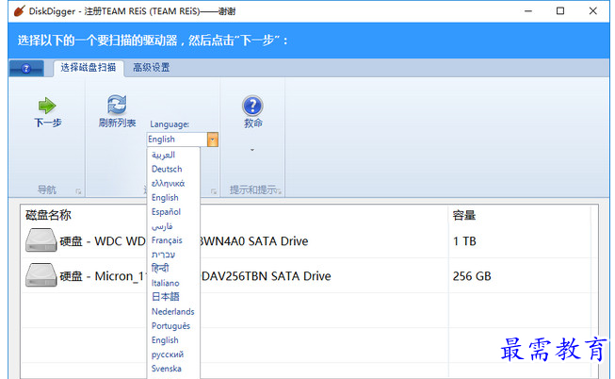Screen dimensions: 615x379
Task: Click the blue question mark help icon
Action: [252, 106]
